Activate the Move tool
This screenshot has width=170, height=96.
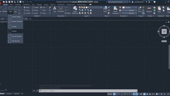tap(27, 7)
